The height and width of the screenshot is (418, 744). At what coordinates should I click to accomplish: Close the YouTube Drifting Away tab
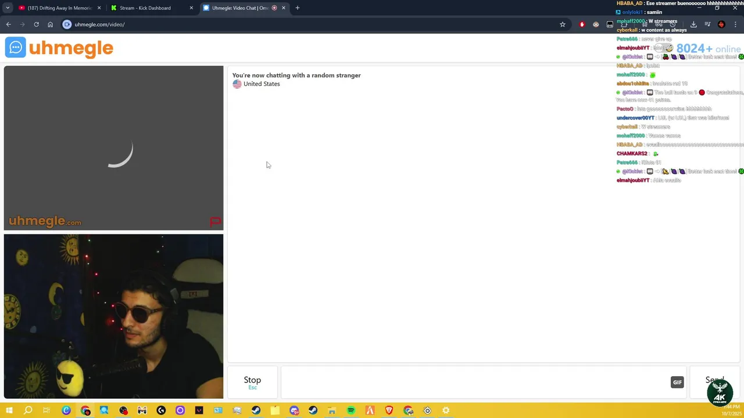tap(99, 8)
